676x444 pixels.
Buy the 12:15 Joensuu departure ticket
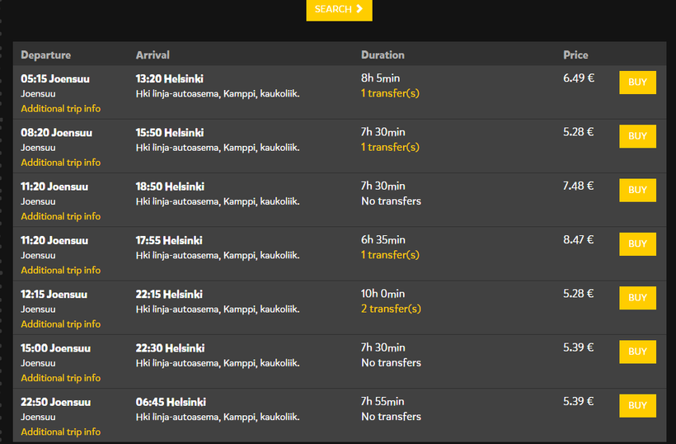tap(637, 298)
